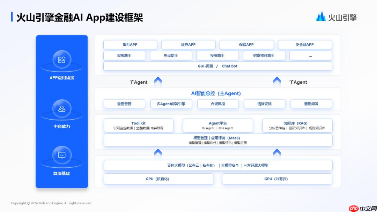
Task: Click the 中台能力 three-circles icon
Action: tap(62, 108)
